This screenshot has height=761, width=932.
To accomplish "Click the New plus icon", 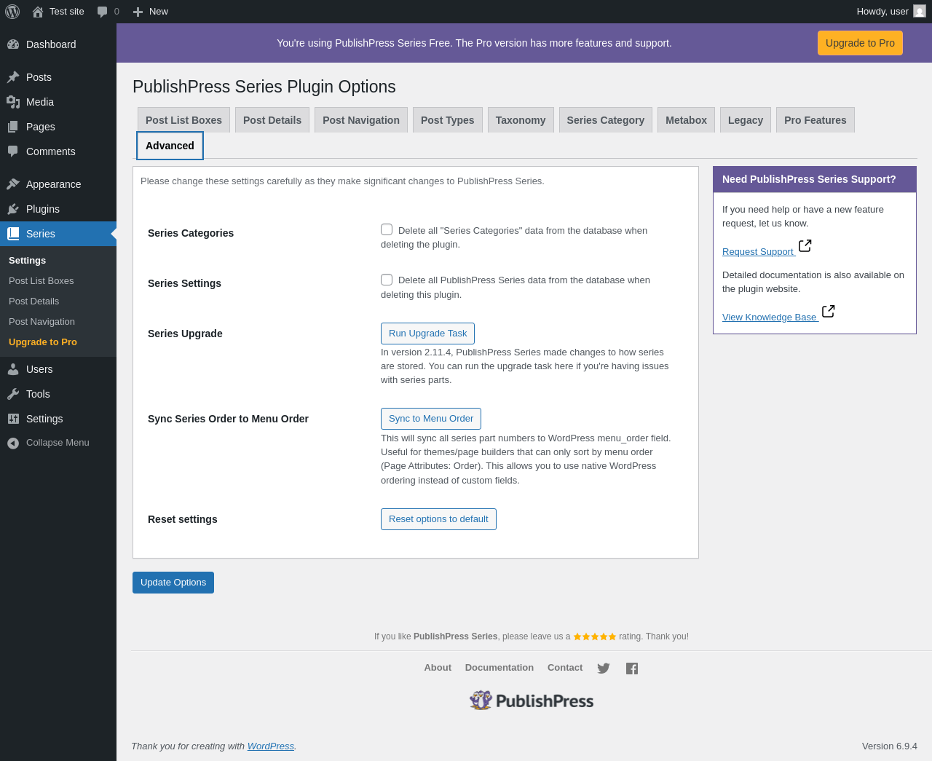I will tap(138, 12).
